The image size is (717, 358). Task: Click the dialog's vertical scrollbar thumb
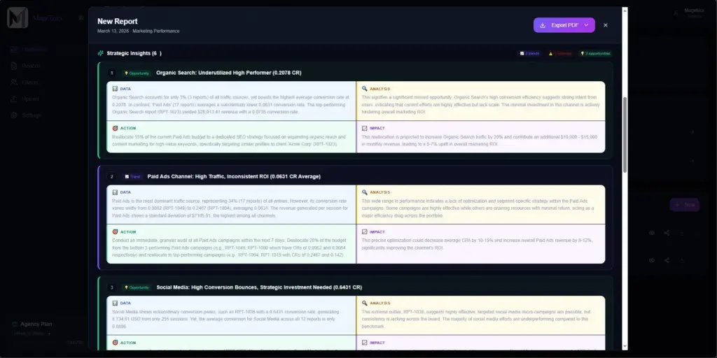coord(625,134)
